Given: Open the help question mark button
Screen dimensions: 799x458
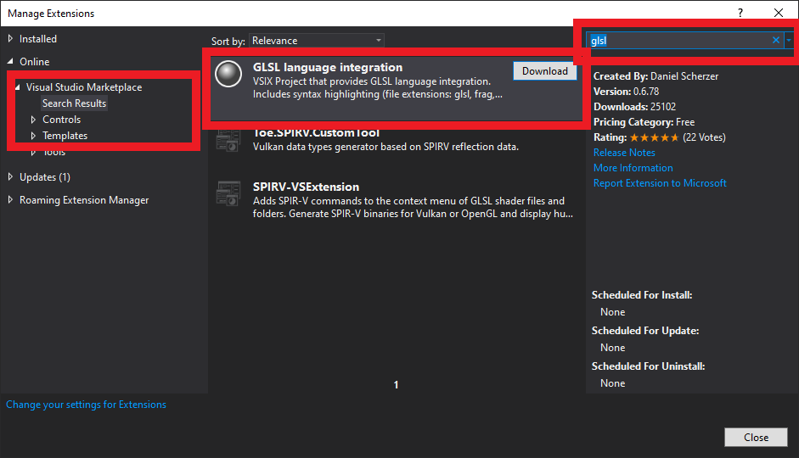Looking at the screenshot, I should pyautogui.click(x=740, y=13).
